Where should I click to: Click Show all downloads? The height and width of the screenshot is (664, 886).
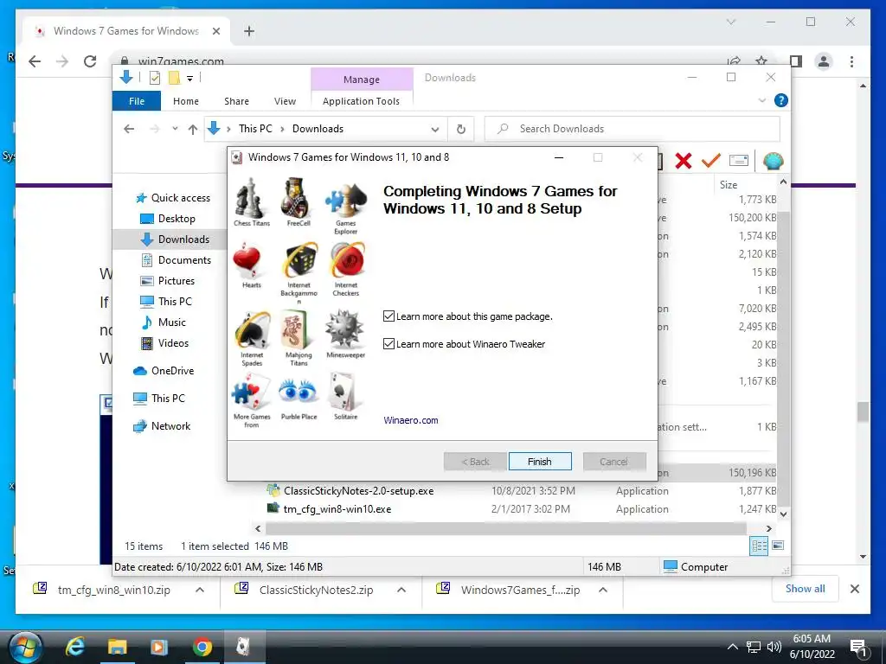(806, 588)
